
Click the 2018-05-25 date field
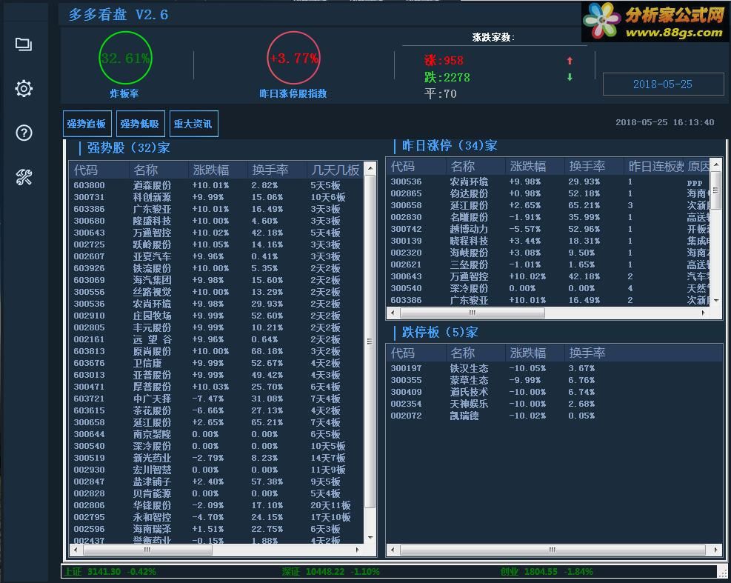pos(663,84)
